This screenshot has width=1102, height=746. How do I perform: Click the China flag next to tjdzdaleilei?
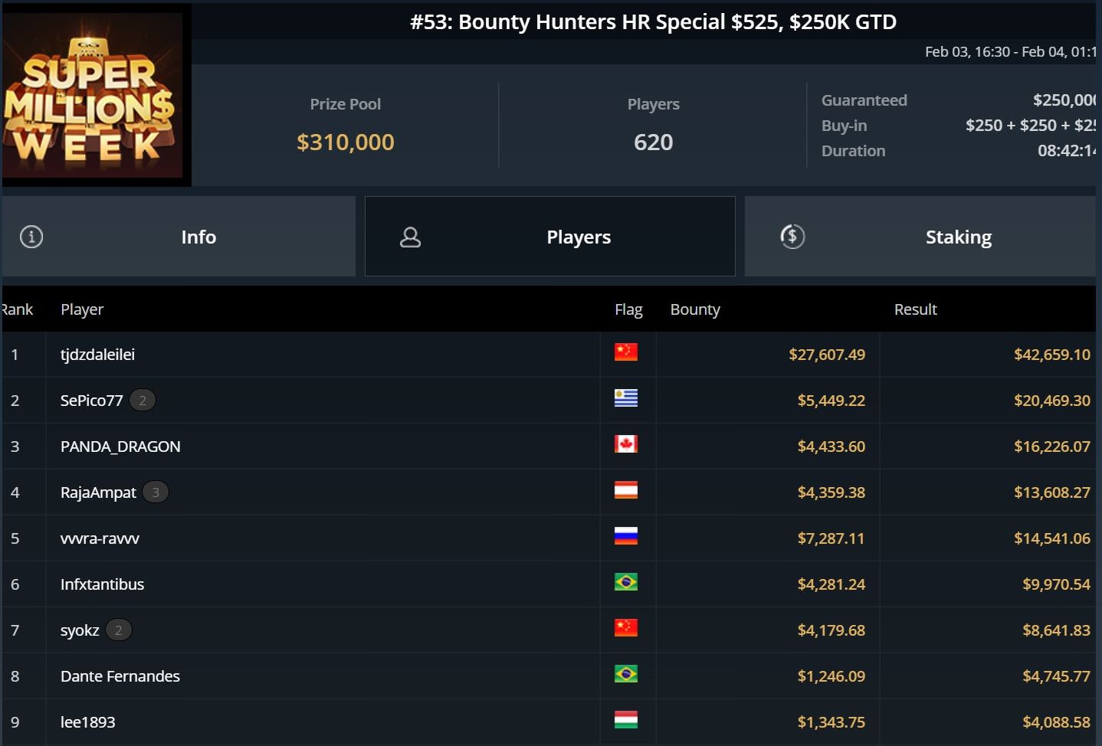625,352
